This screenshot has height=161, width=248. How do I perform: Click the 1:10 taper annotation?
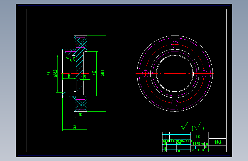73,59
